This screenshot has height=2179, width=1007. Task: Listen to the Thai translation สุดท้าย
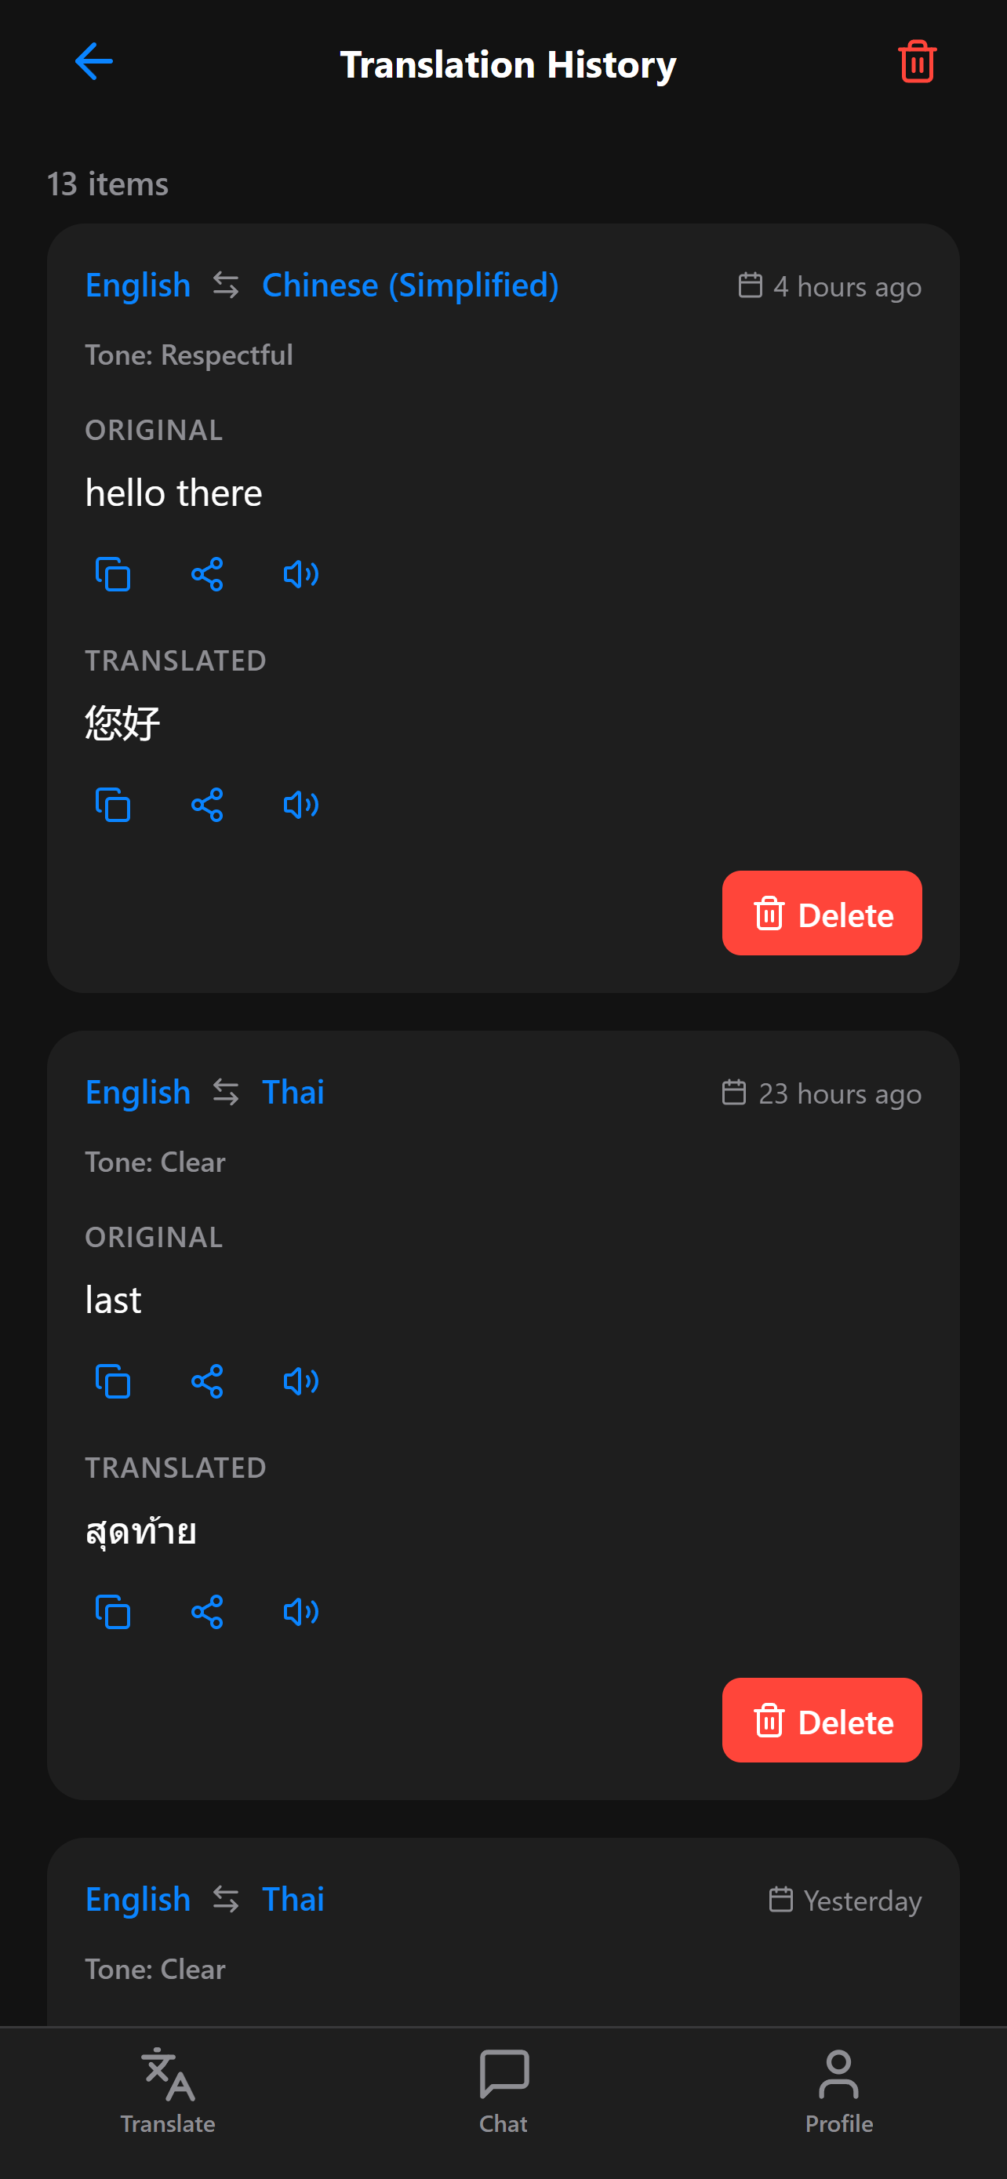coord(301,1611)
